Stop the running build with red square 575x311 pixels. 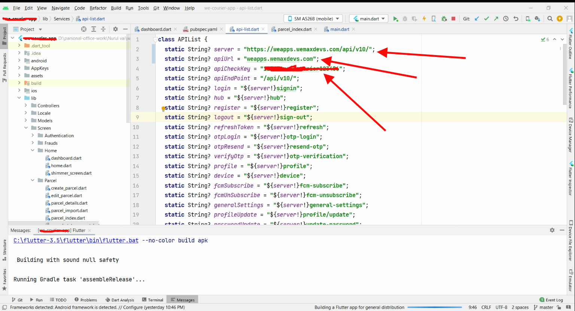pyautogui.click(x=453, y=19)
